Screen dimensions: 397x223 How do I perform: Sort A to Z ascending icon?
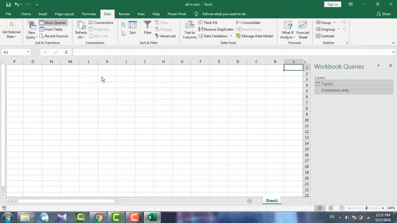pos(123,25)
